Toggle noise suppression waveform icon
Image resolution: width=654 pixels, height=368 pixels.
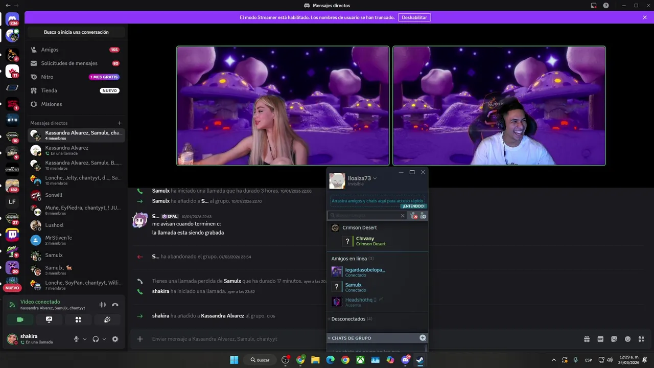pos(103,305)
